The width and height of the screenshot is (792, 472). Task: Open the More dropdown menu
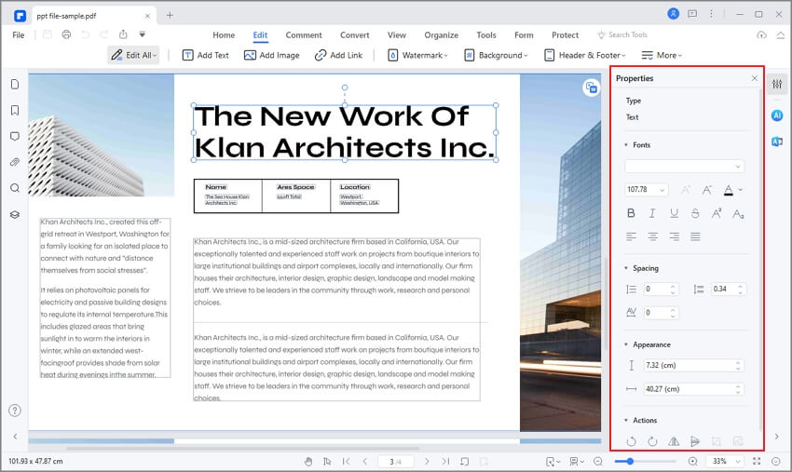coord(662,55)
